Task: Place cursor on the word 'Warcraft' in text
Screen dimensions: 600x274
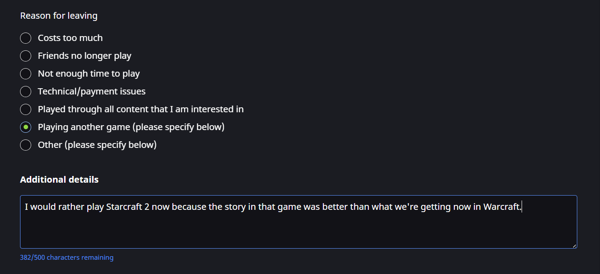Action: (x=501, y=207)
